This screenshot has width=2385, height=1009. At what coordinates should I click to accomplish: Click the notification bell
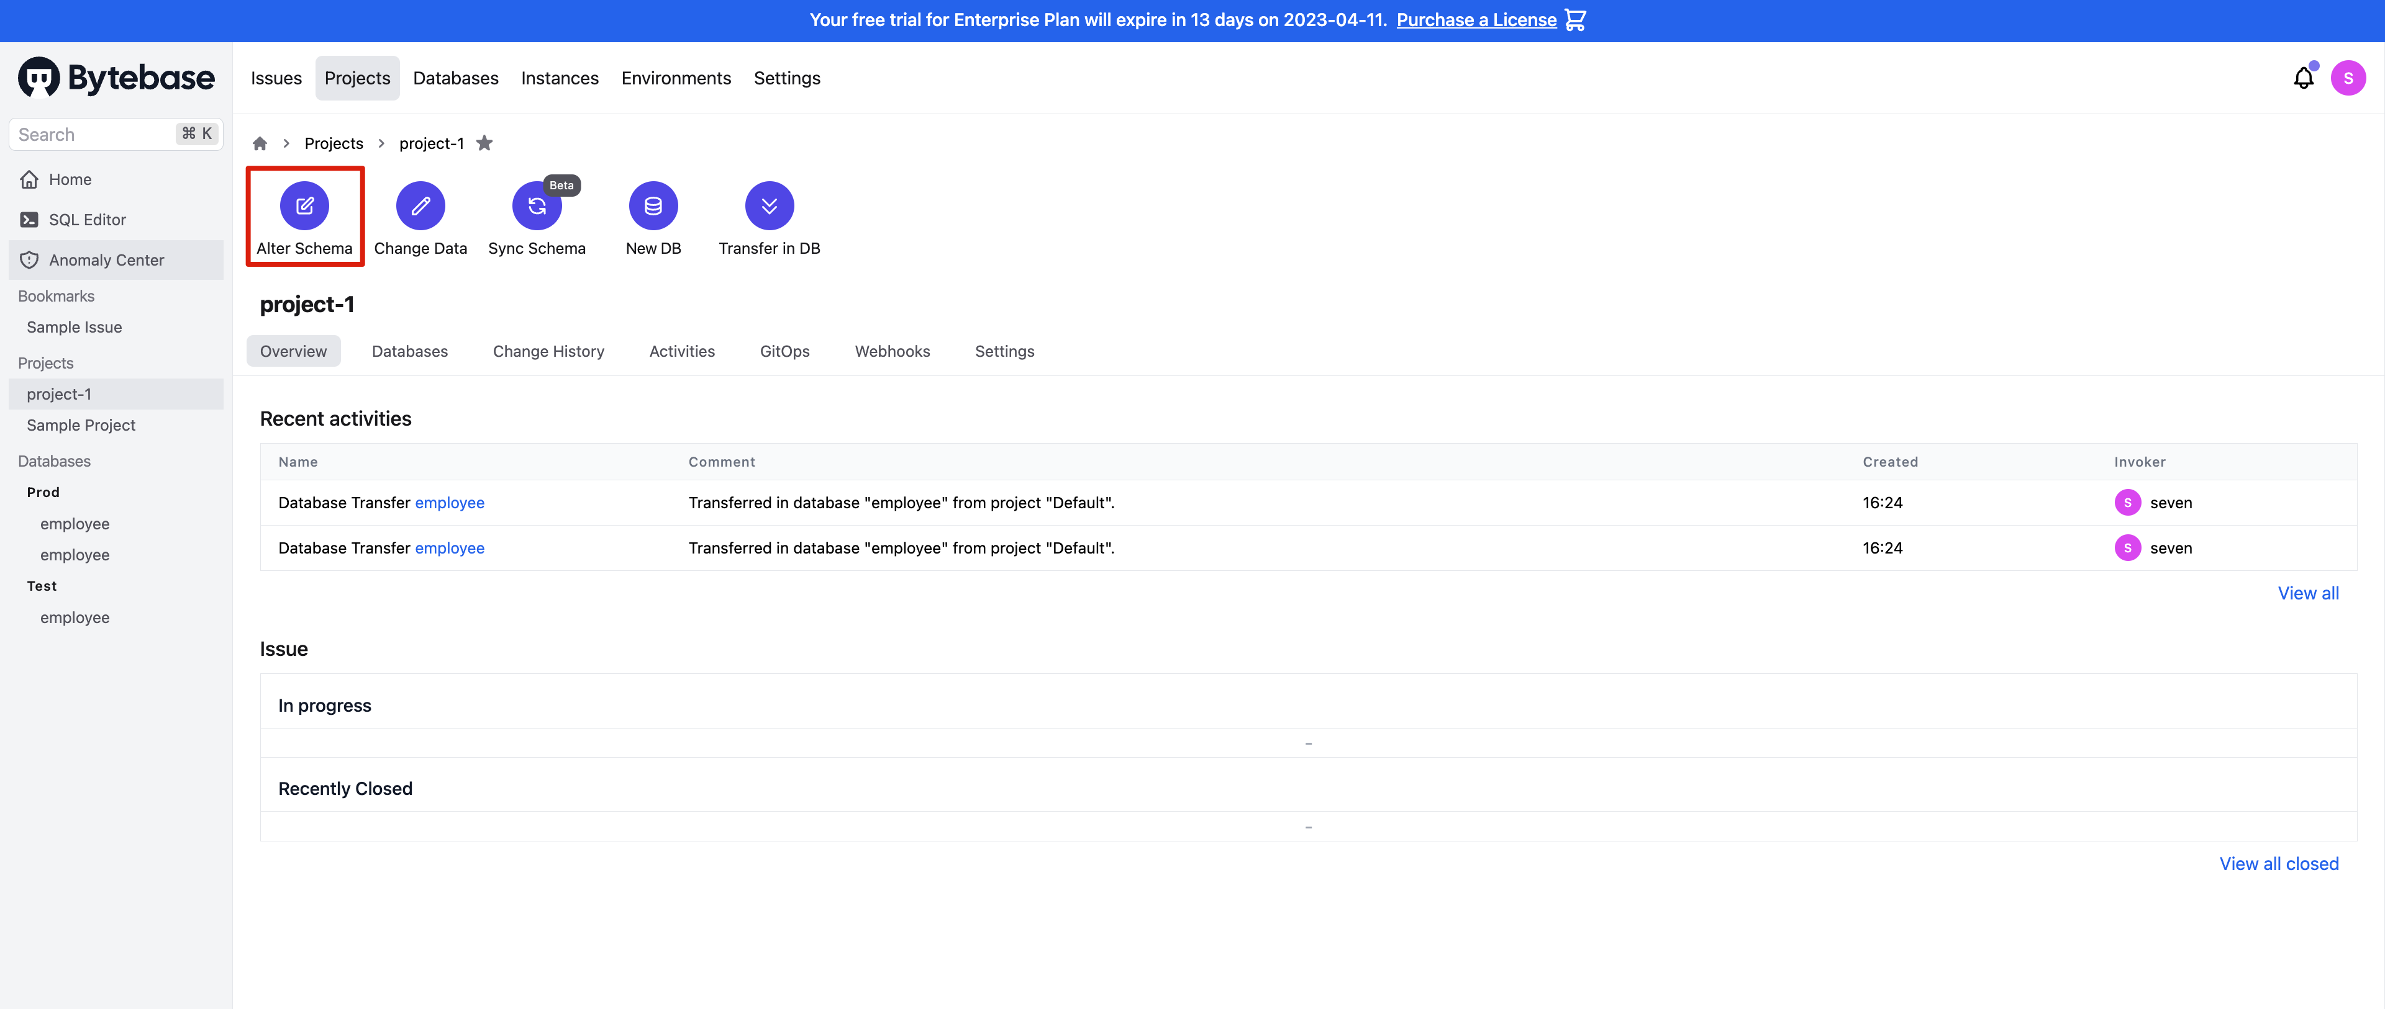(2302, 78)
